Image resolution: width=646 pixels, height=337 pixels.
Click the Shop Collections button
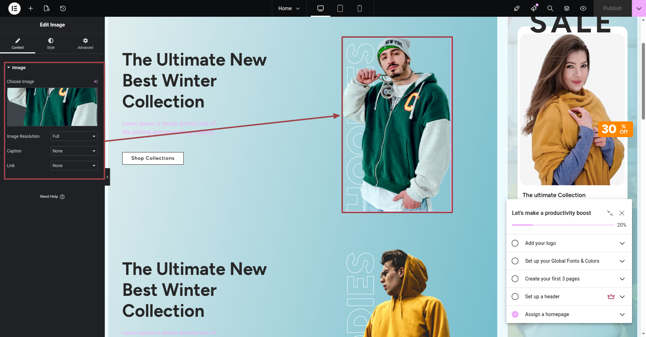[153, 158]
